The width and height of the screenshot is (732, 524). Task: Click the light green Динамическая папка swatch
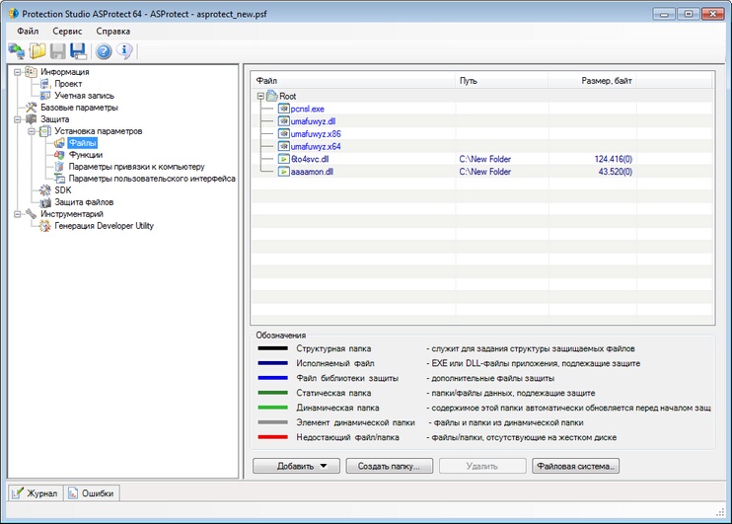[x=272, y=408]
